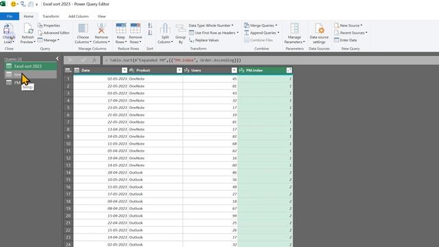Switch to the View tab
Screen dimensions: 439x247
(102, 16)
